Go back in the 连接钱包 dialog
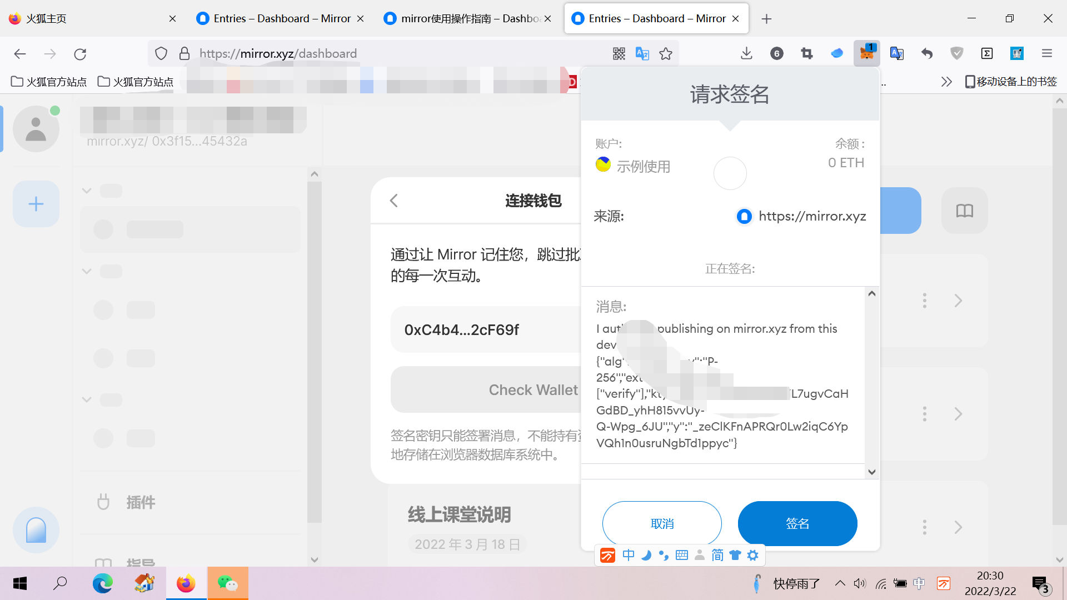 click(394, 201)
